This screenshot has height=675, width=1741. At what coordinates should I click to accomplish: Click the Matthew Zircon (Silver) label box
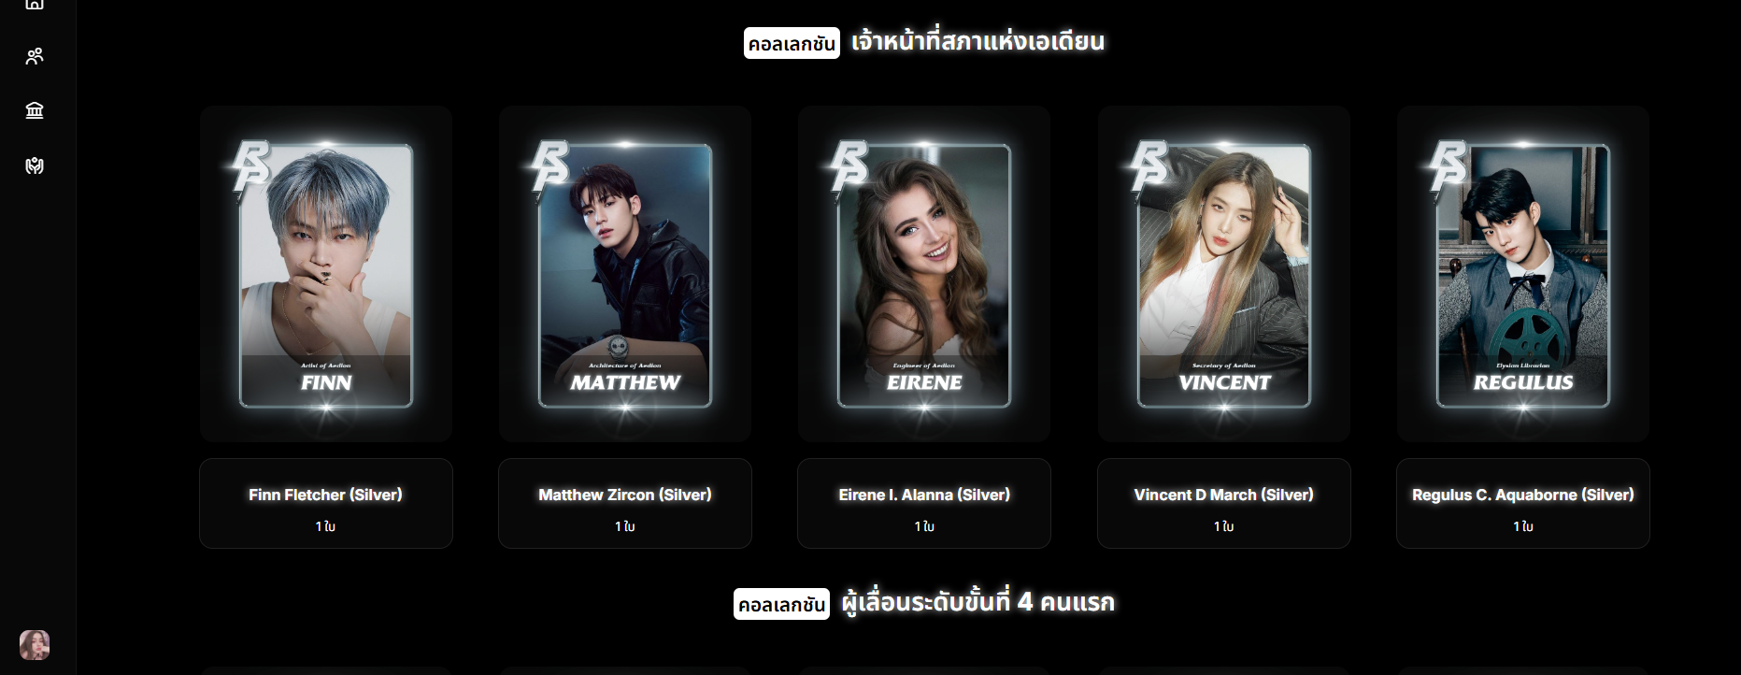[x=625, y=503]
